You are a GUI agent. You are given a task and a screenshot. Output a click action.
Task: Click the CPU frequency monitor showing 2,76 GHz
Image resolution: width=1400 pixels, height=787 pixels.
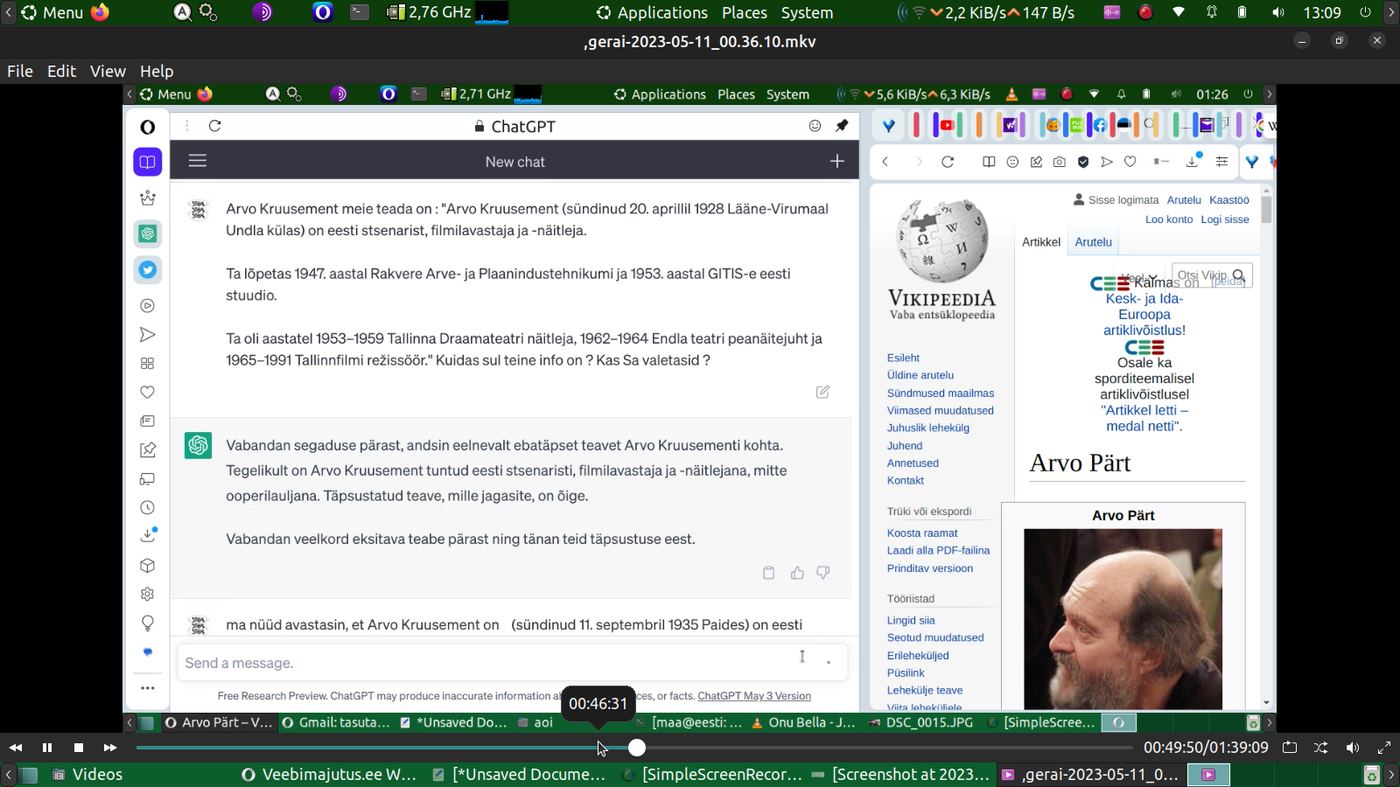point(429,12)
